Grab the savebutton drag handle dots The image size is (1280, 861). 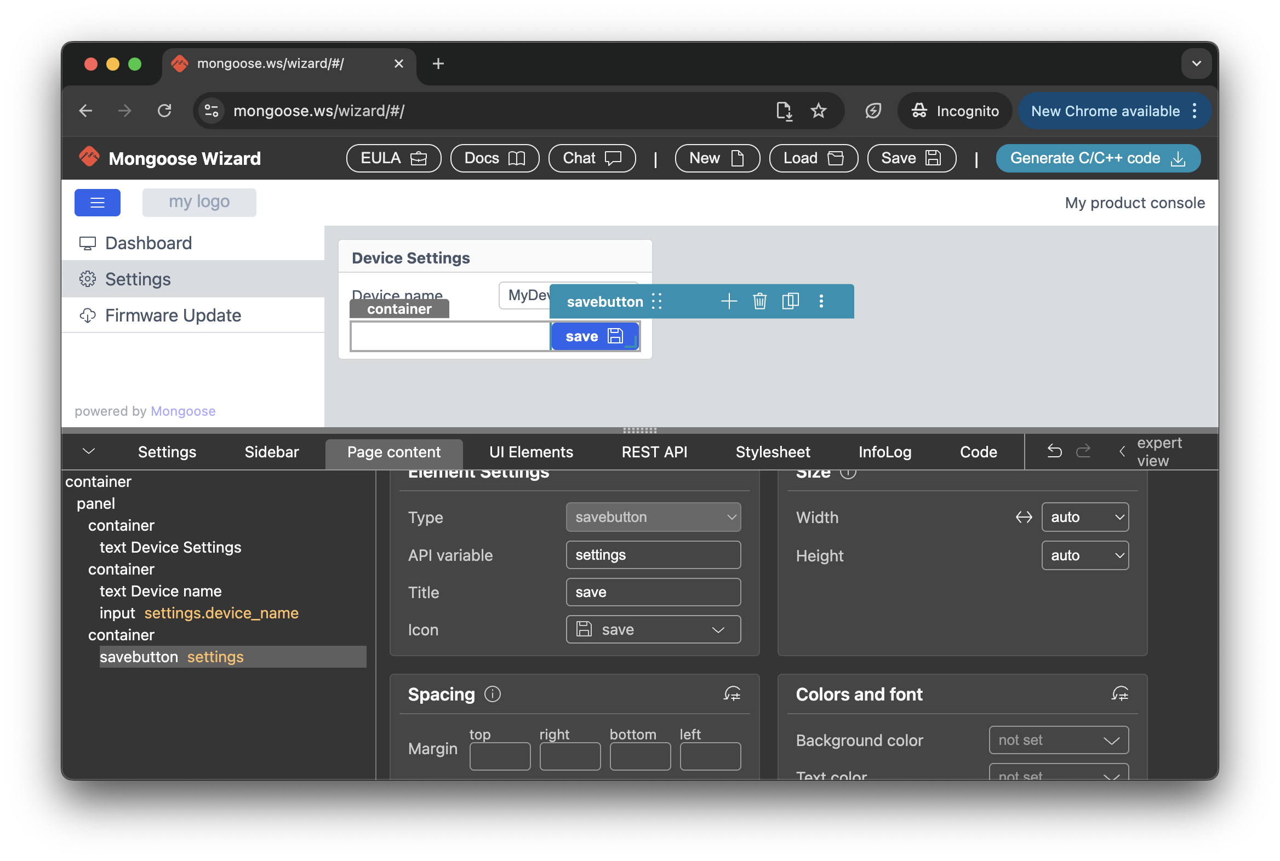coord(656,301)
